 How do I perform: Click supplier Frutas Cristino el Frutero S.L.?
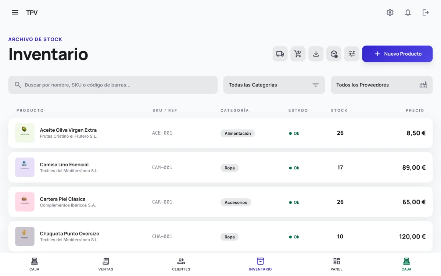(69, 136)
